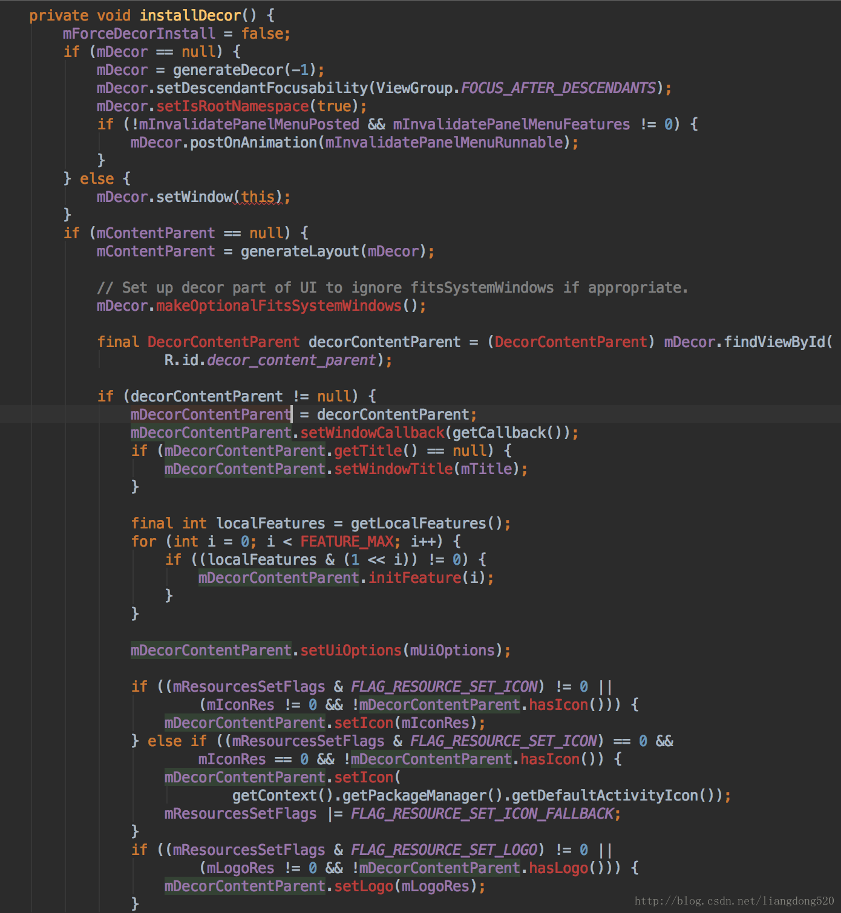This screenshot has width=841, height=913.
Task: Click makeOptionalFitsSystemWindows call
Action: (279, 306)
